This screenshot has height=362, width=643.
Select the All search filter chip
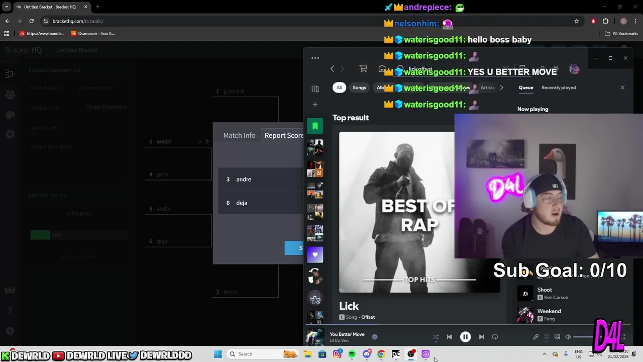(x=339, y=87)
